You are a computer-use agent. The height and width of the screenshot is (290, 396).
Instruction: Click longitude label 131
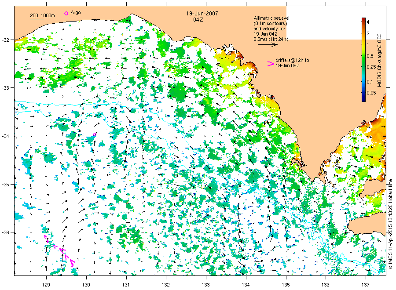126,285
